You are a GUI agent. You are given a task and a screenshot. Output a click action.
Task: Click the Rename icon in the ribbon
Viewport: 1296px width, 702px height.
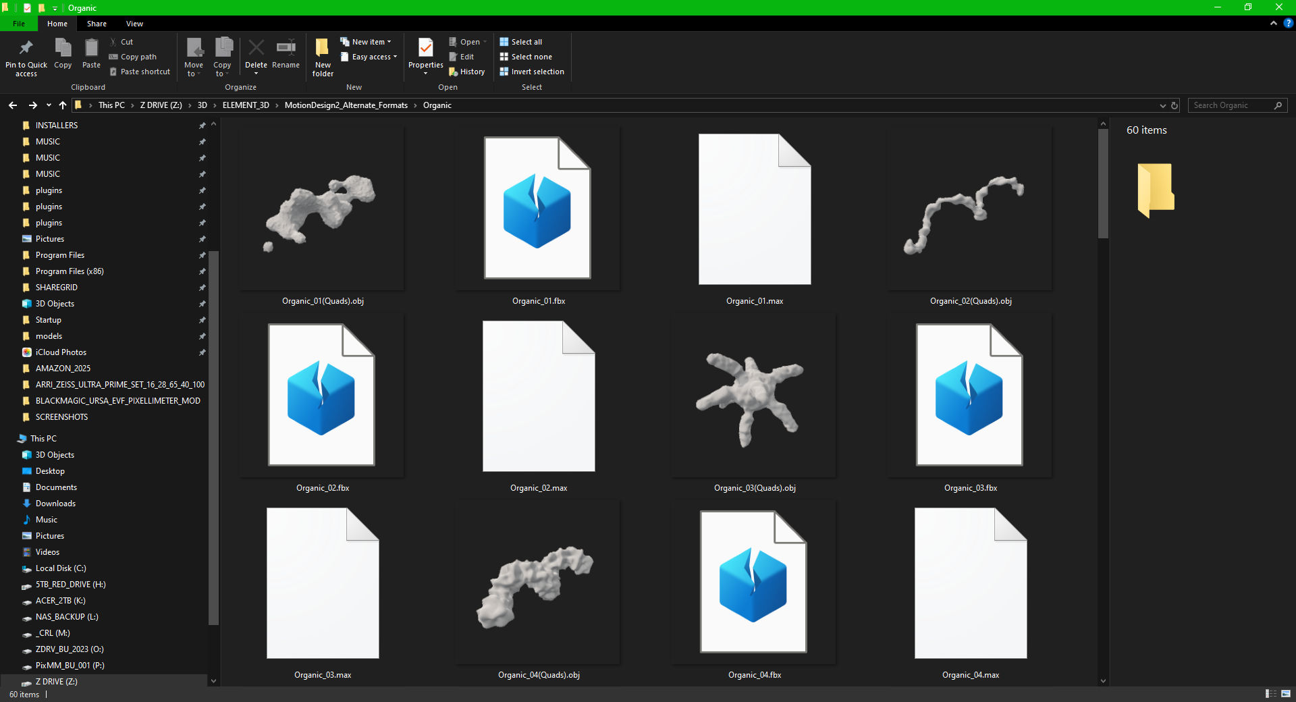286,49
